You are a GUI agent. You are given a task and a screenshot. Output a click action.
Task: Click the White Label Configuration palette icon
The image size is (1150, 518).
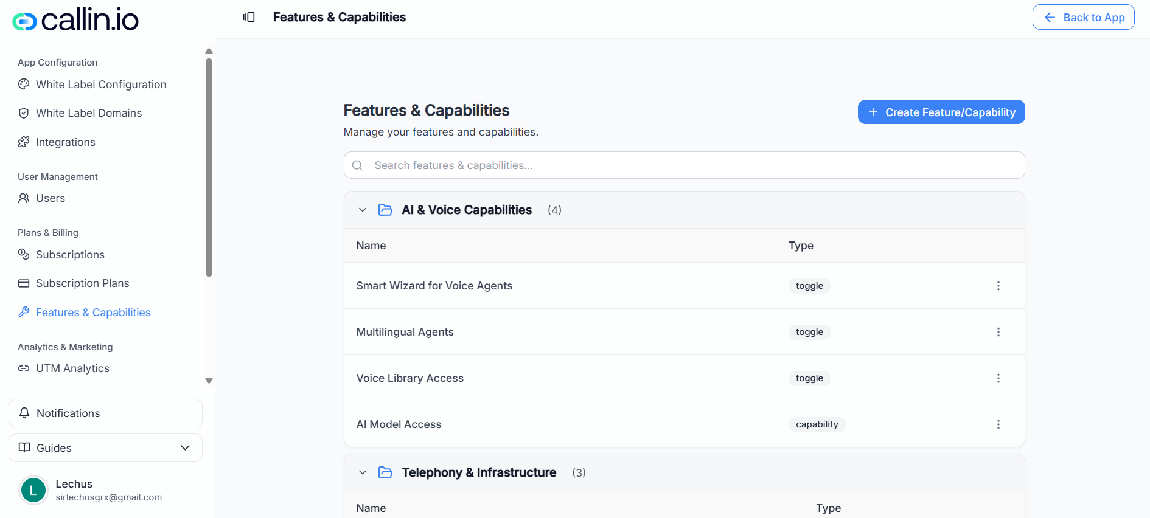coord(24,85)
